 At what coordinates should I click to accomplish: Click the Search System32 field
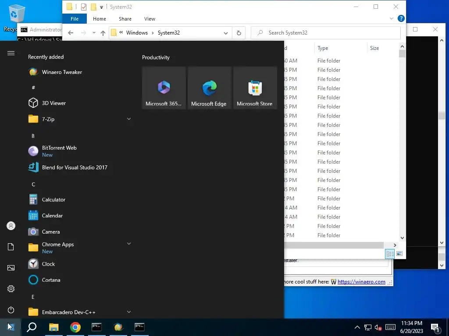click(x=326, y=33)
